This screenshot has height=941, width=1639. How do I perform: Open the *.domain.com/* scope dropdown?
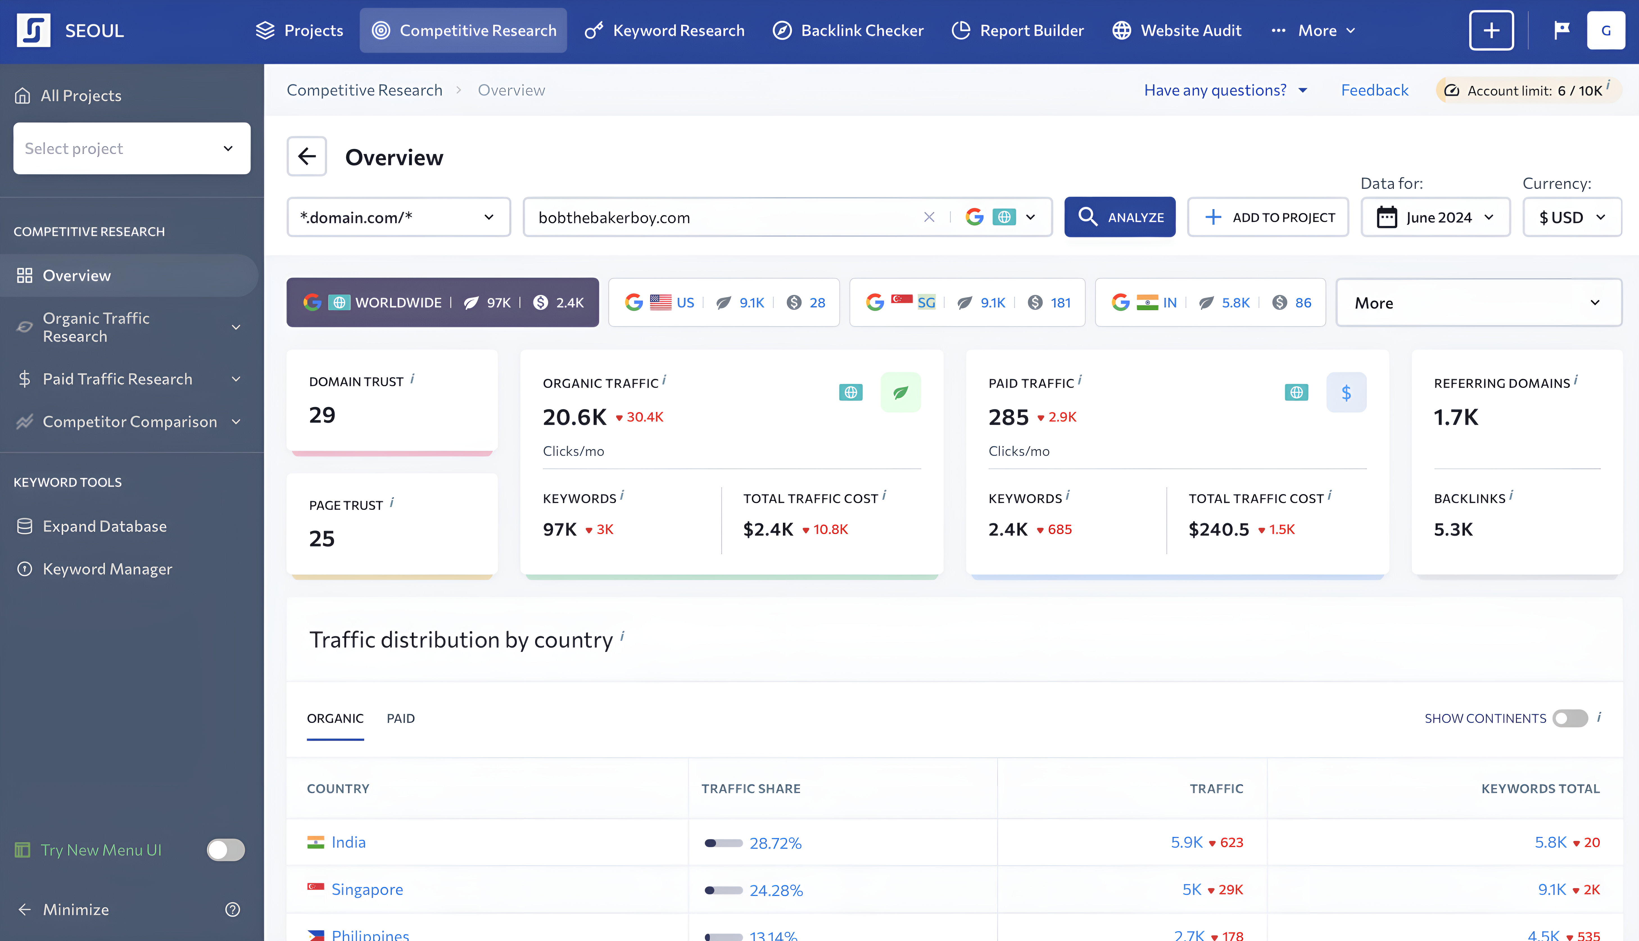pos(399,217)
